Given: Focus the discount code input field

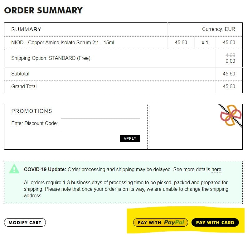Looking at the screenshot, I should coord(100,124).
